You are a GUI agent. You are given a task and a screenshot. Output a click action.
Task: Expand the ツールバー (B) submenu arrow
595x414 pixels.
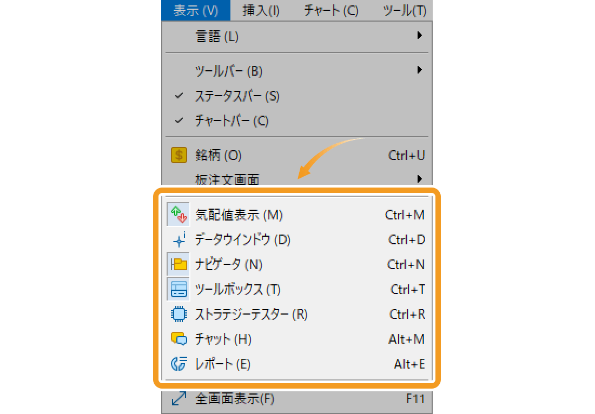[x=419, y=70]
